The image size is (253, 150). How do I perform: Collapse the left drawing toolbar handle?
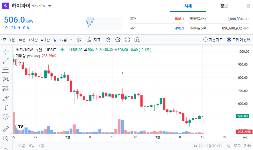(12, 133)
